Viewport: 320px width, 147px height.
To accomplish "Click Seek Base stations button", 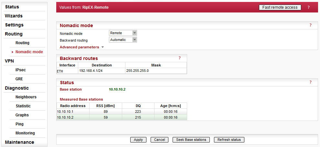I will pyautogui.click(x=191, y=140).
